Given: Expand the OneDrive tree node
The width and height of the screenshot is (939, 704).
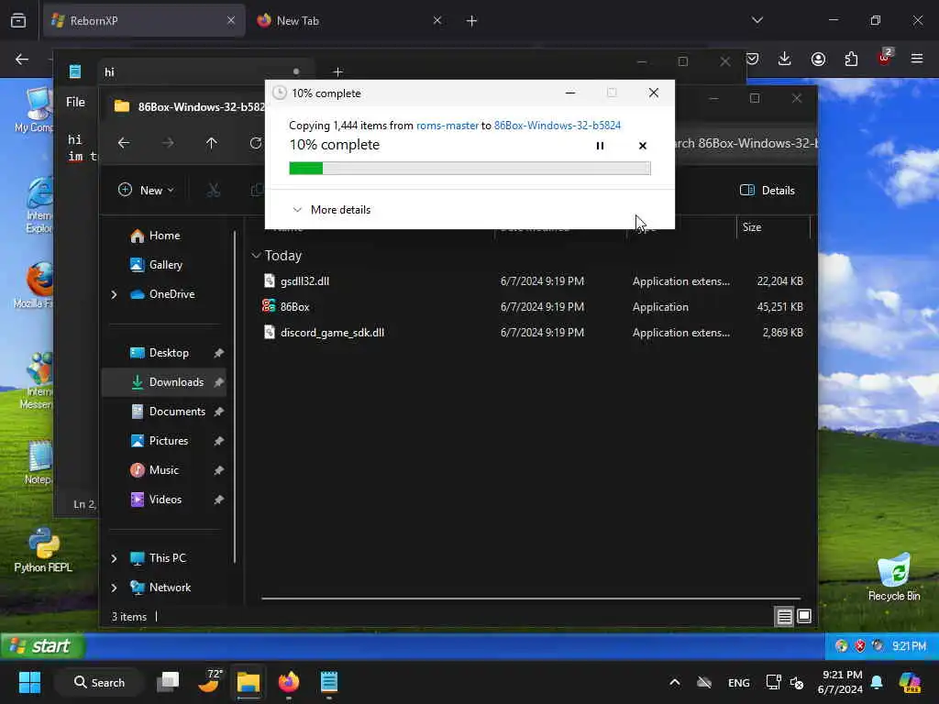Looking at the screenshot, I should coord(114,294).
